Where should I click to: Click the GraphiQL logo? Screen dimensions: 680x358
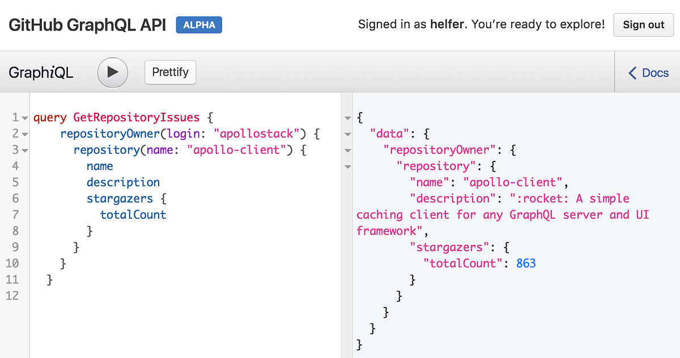[40, 72]
